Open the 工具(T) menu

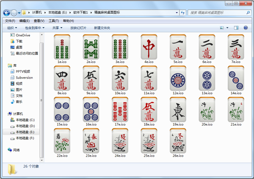tap(54, 21)
